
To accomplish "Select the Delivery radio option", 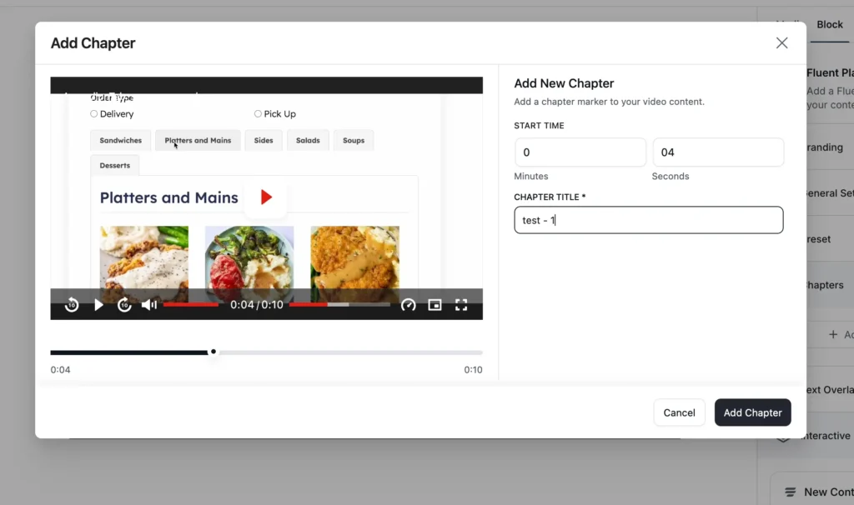I will point(94,114).
